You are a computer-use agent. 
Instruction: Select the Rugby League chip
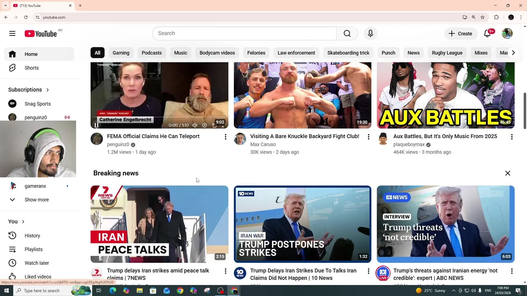pyautogui.click(x=447, y=53)
